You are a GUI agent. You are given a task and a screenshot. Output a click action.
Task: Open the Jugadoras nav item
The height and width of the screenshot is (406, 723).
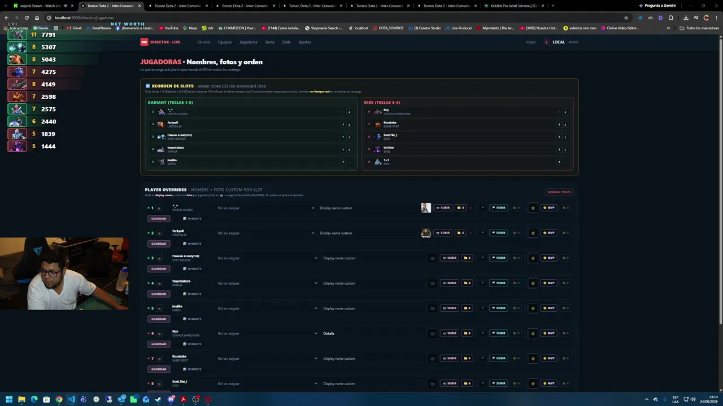coord(248,42)
